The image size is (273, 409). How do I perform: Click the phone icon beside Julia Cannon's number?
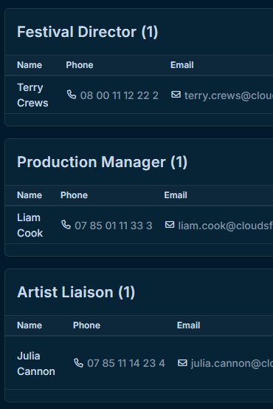[x=79, y=363]
